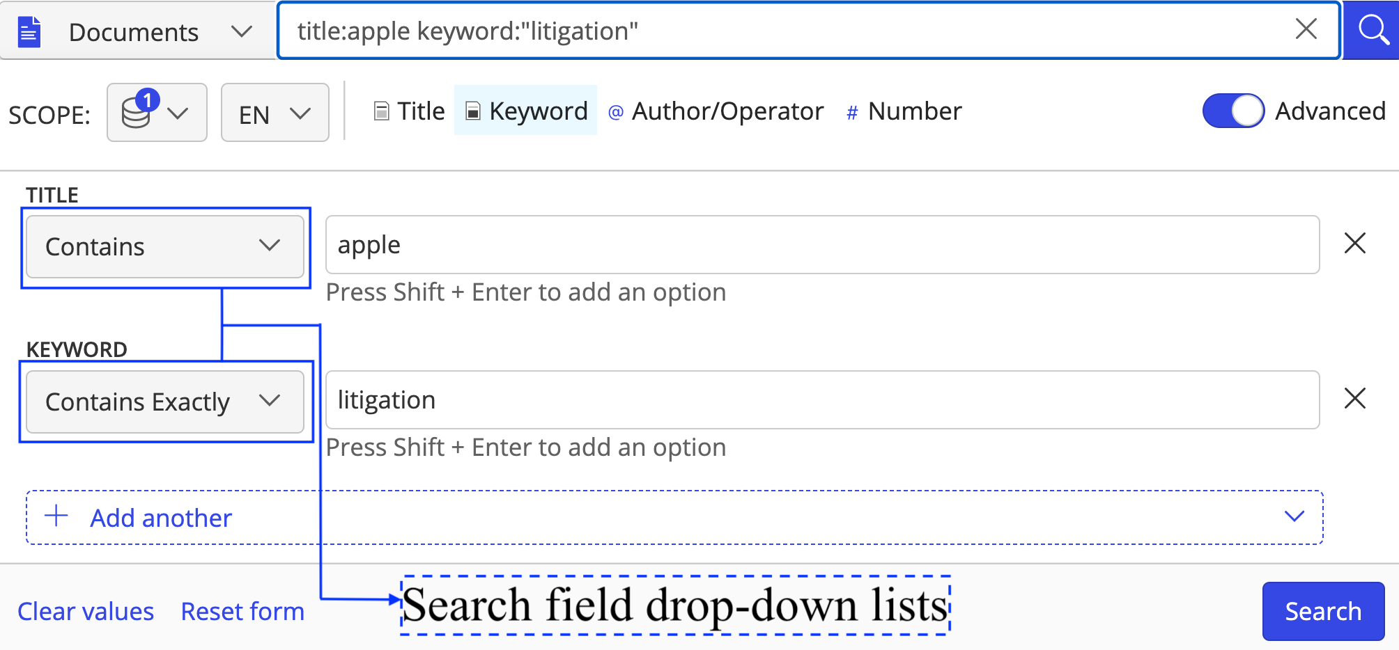Click the Documents file icon
Viewport: 1399px width, 650px height.
coord(29,32)
